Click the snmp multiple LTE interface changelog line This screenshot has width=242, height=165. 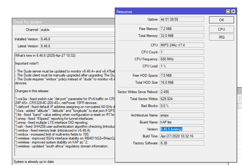tap(52, 123)
